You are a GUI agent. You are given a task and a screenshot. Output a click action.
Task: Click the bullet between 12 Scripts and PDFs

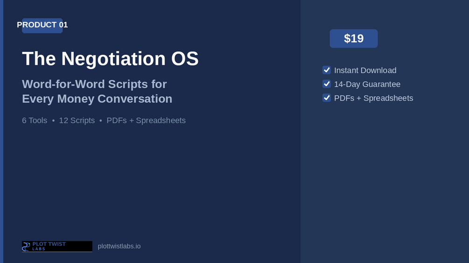(x=101, y=121)
